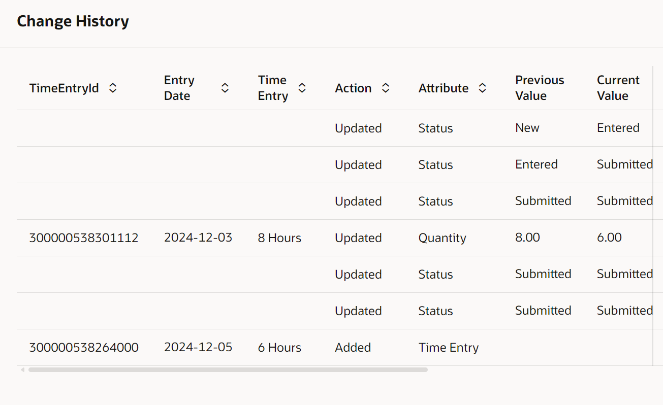Select TimeEntryId 300000538264000
Viewport: 663px width, 405px height.
pos(83,347)
